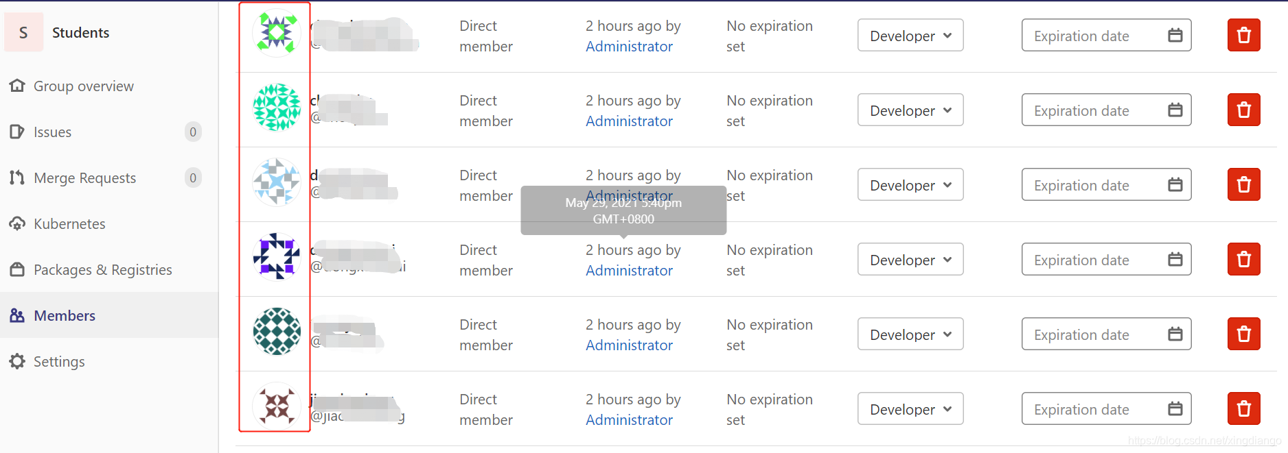Click the calendar icon in the third member's expiration field
Screen dimensions: 1288x453
tap(1175, 185)
